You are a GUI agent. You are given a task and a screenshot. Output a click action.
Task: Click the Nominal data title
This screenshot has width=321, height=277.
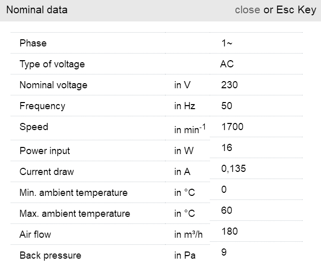pyautogui.click(x=37, y=10)
